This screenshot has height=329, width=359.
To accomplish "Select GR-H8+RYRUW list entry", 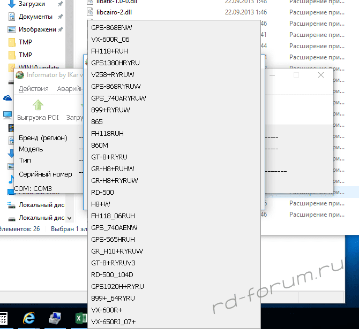I will (174, 181).
